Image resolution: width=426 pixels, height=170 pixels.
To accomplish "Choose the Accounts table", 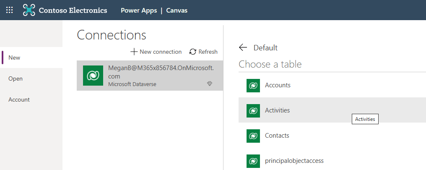I will 278,85.
